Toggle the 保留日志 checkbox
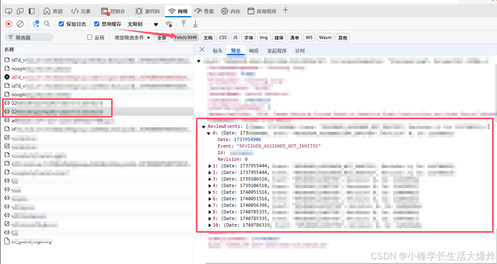This screenshot has height=264, width=497. (61, 24)
